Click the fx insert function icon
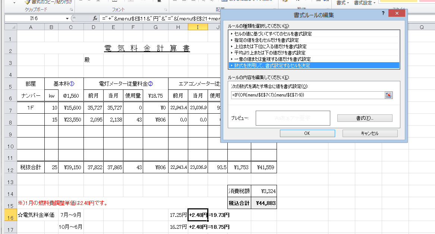Image resolution: width=435 pixels, height=234 pixels. click(x=95, y=19)
